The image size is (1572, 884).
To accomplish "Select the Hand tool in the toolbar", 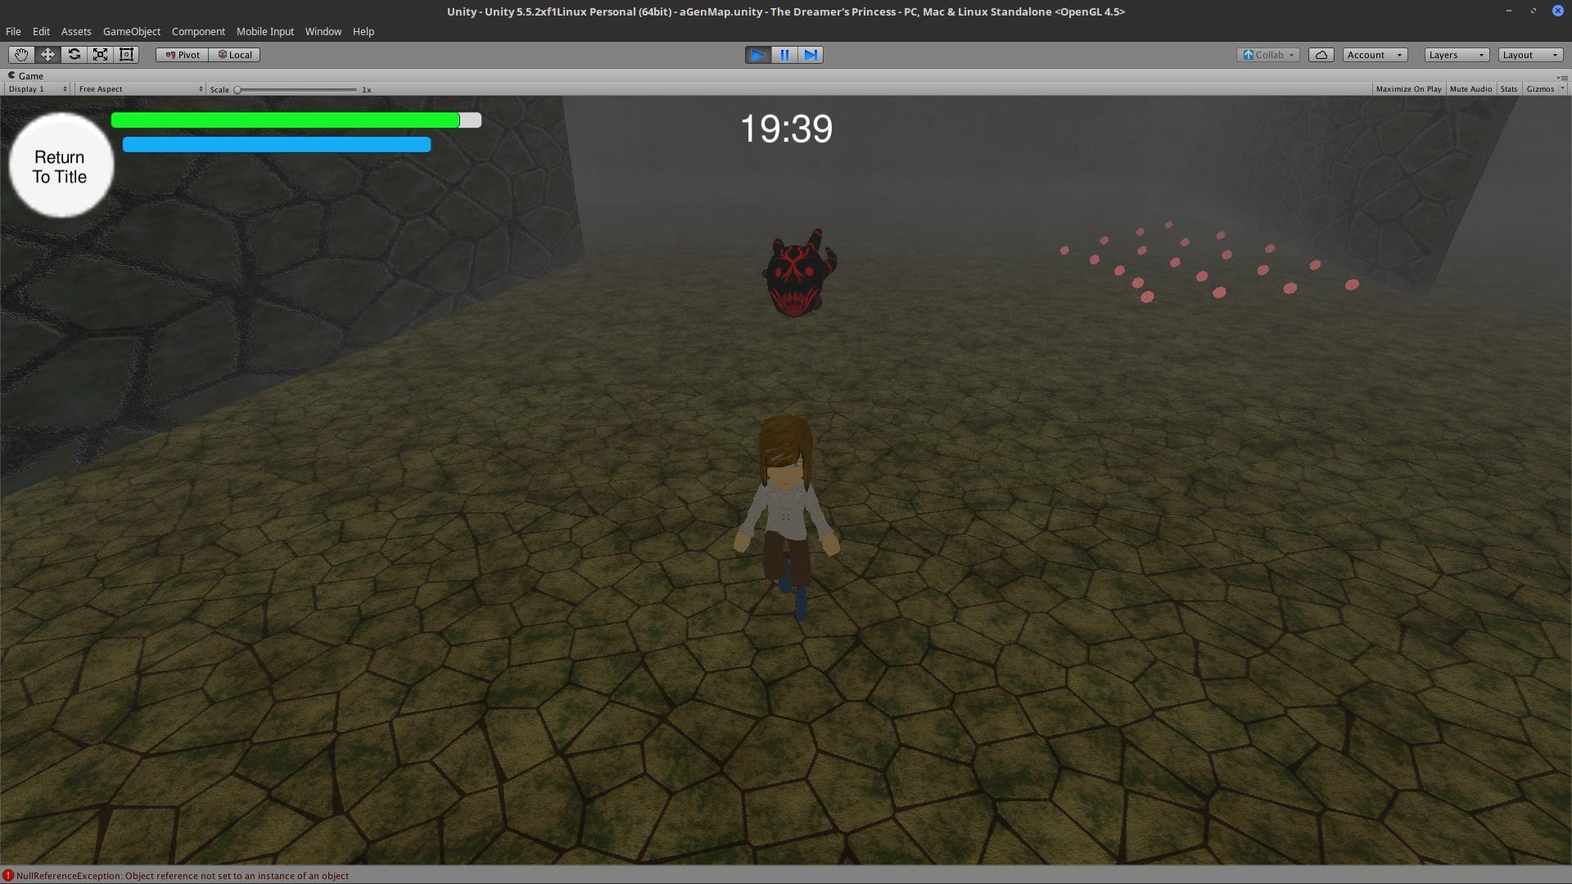I will (x=21, y=55).
